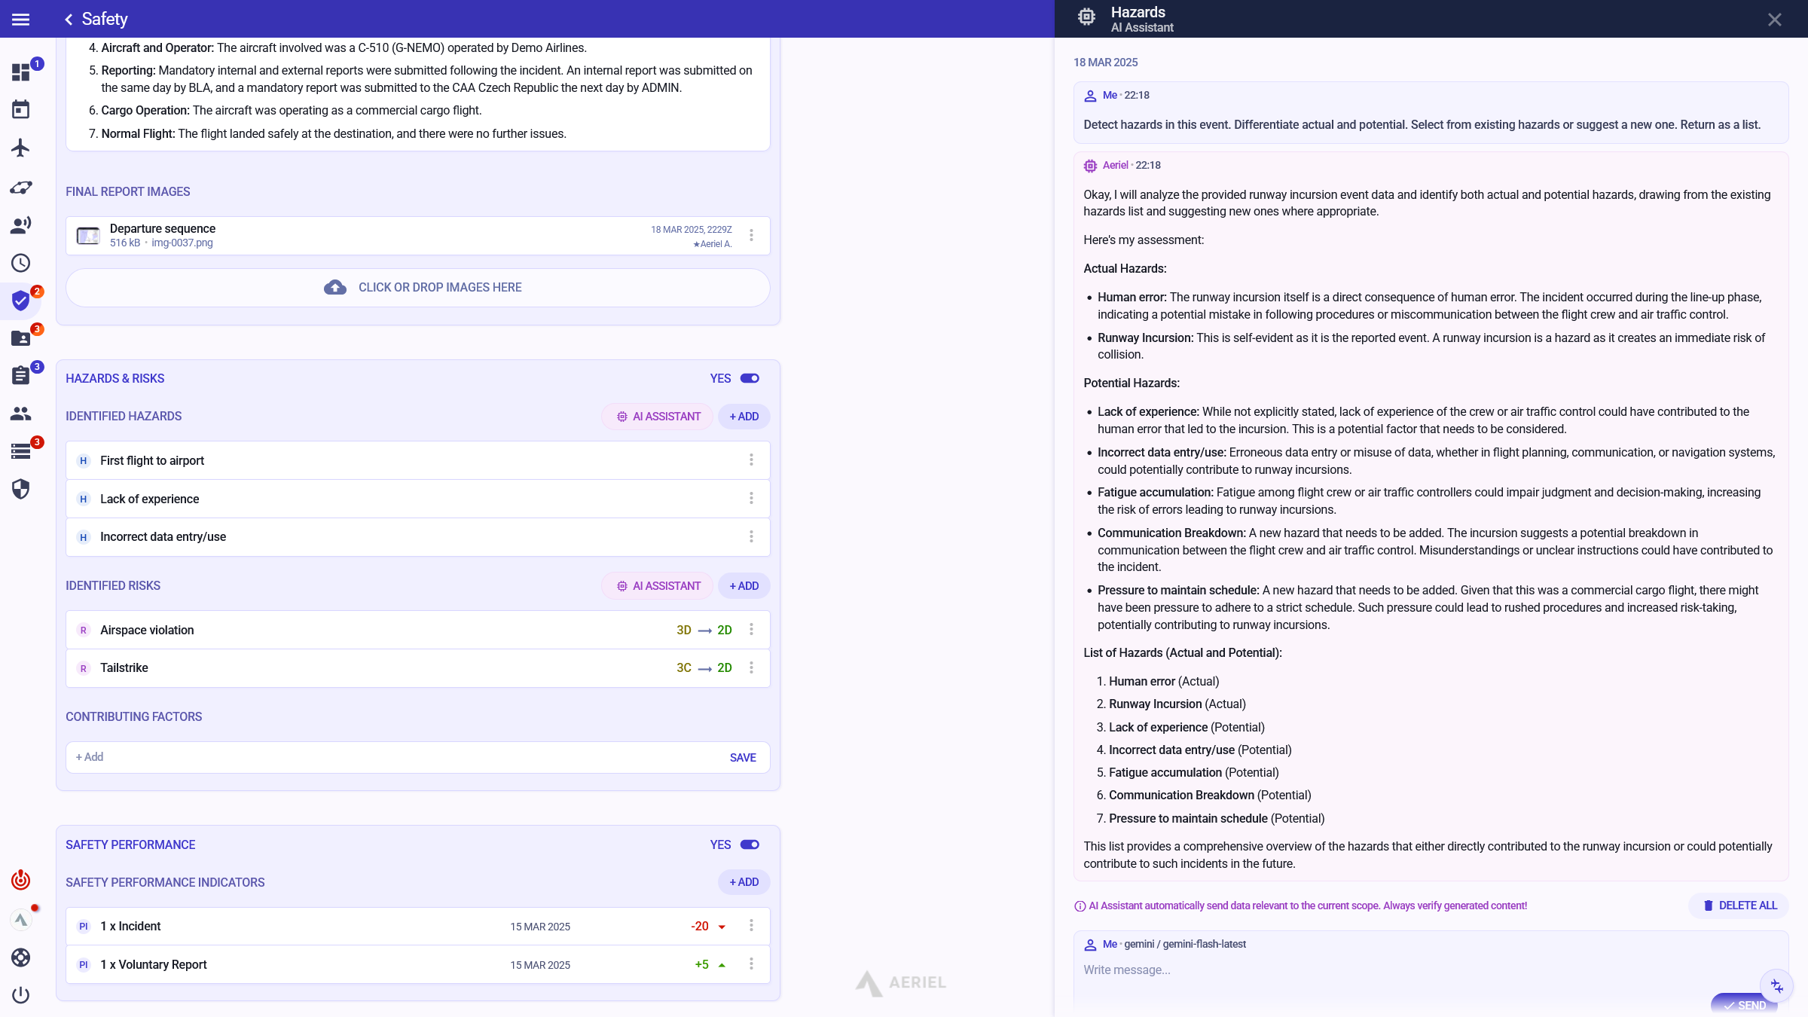The height and width of the screenshot is (1017, 1808).
Task: Open options menu for Lack of experience
Action: [751, 498]
